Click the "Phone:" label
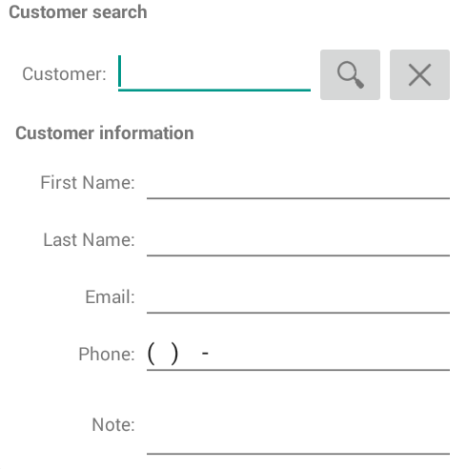Screen dimensions: 467x469 [x=107, y=355]
